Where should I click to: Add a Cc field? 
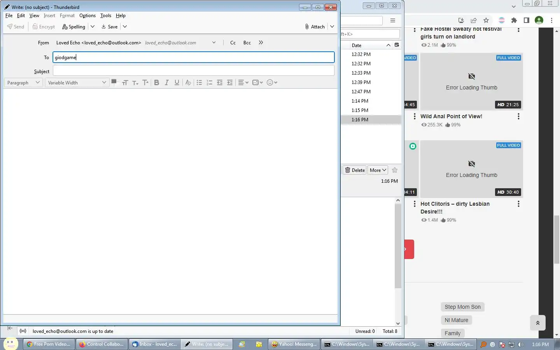233,43
